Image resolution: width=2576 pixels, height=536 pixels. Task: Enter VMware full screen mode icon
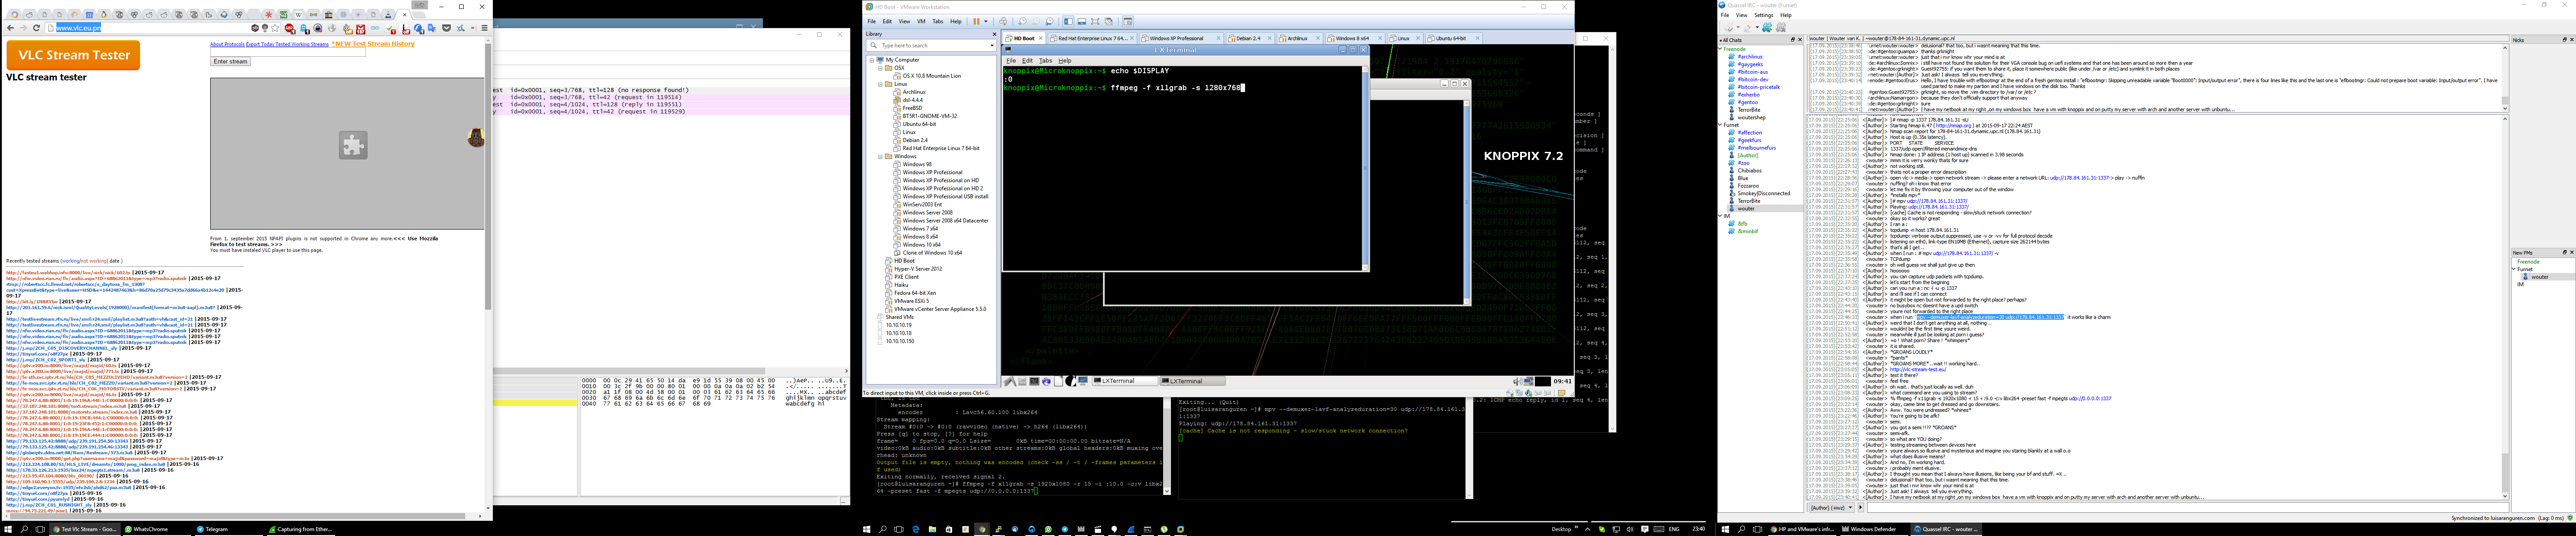tap(1095, 21)
